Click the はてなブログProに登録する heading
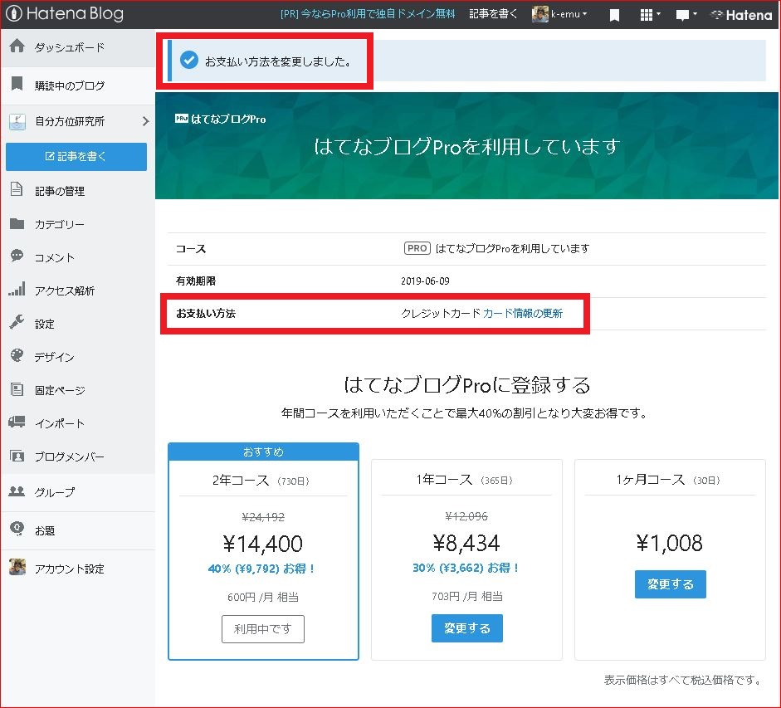Screen dimensions: 781x708 pos(466,384)
